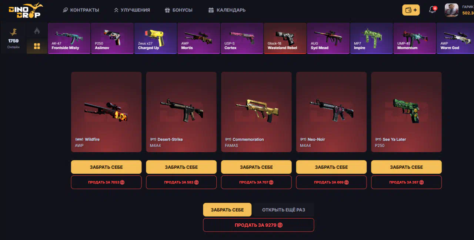The image size is (474, 240).
Task: Open the Улучшения menu
Action: click(132, 10)
